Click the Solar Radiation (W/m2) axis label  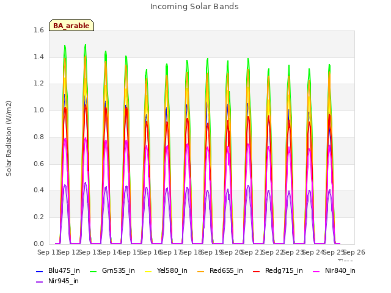tap(9, 139)
